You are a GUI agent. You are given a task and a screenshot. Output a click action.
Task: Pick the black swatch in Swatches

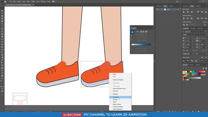tap(188, 72)
